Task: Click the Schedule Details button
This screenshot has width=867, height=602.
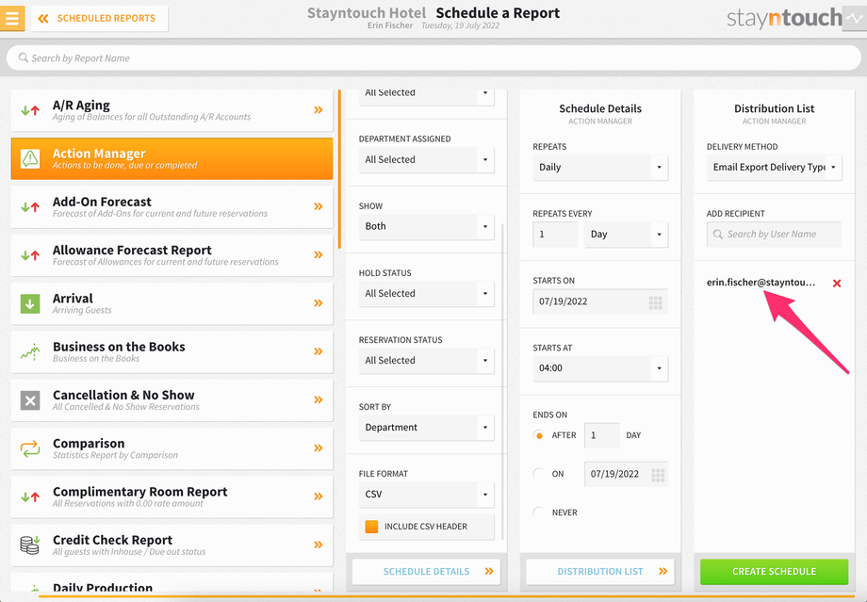Action: 426,572
